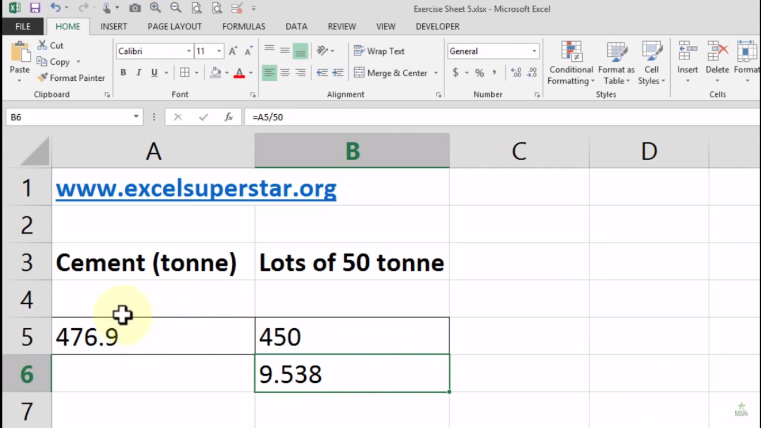The width and height of the screenshot is (761, 428).
Task: Expand the Paste options arrow
Action: [x=19, y=80]
